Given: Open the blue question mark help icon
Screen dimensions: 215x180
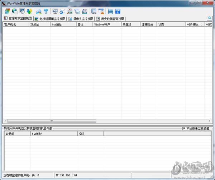Looking at the screenshot, I should (118, 11).
